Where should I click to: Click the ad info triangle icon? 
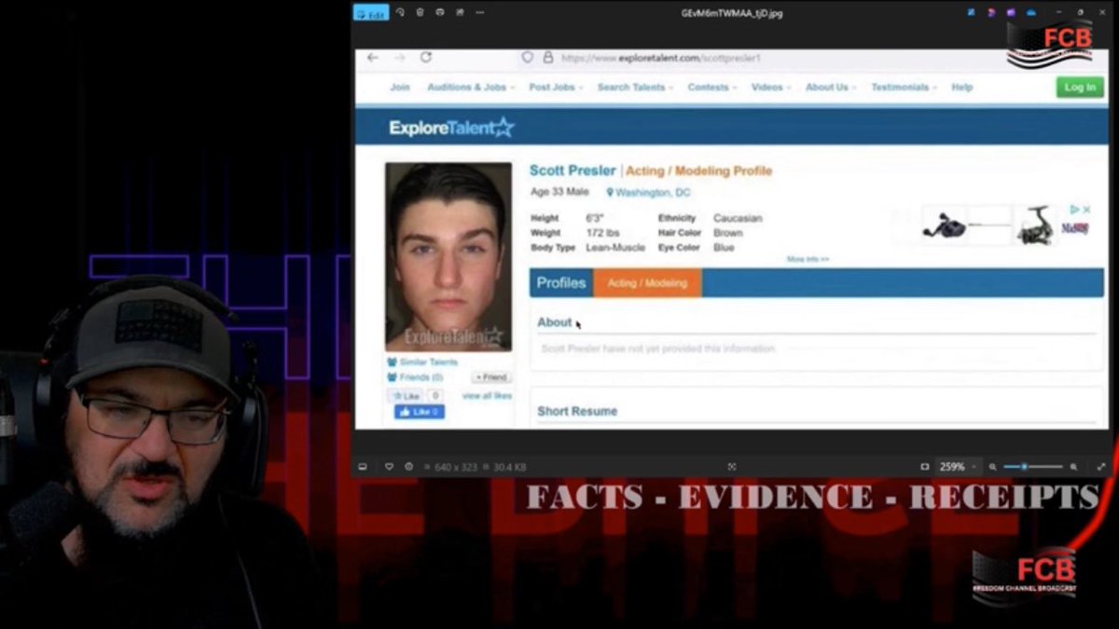click(x=1074, y=211)
